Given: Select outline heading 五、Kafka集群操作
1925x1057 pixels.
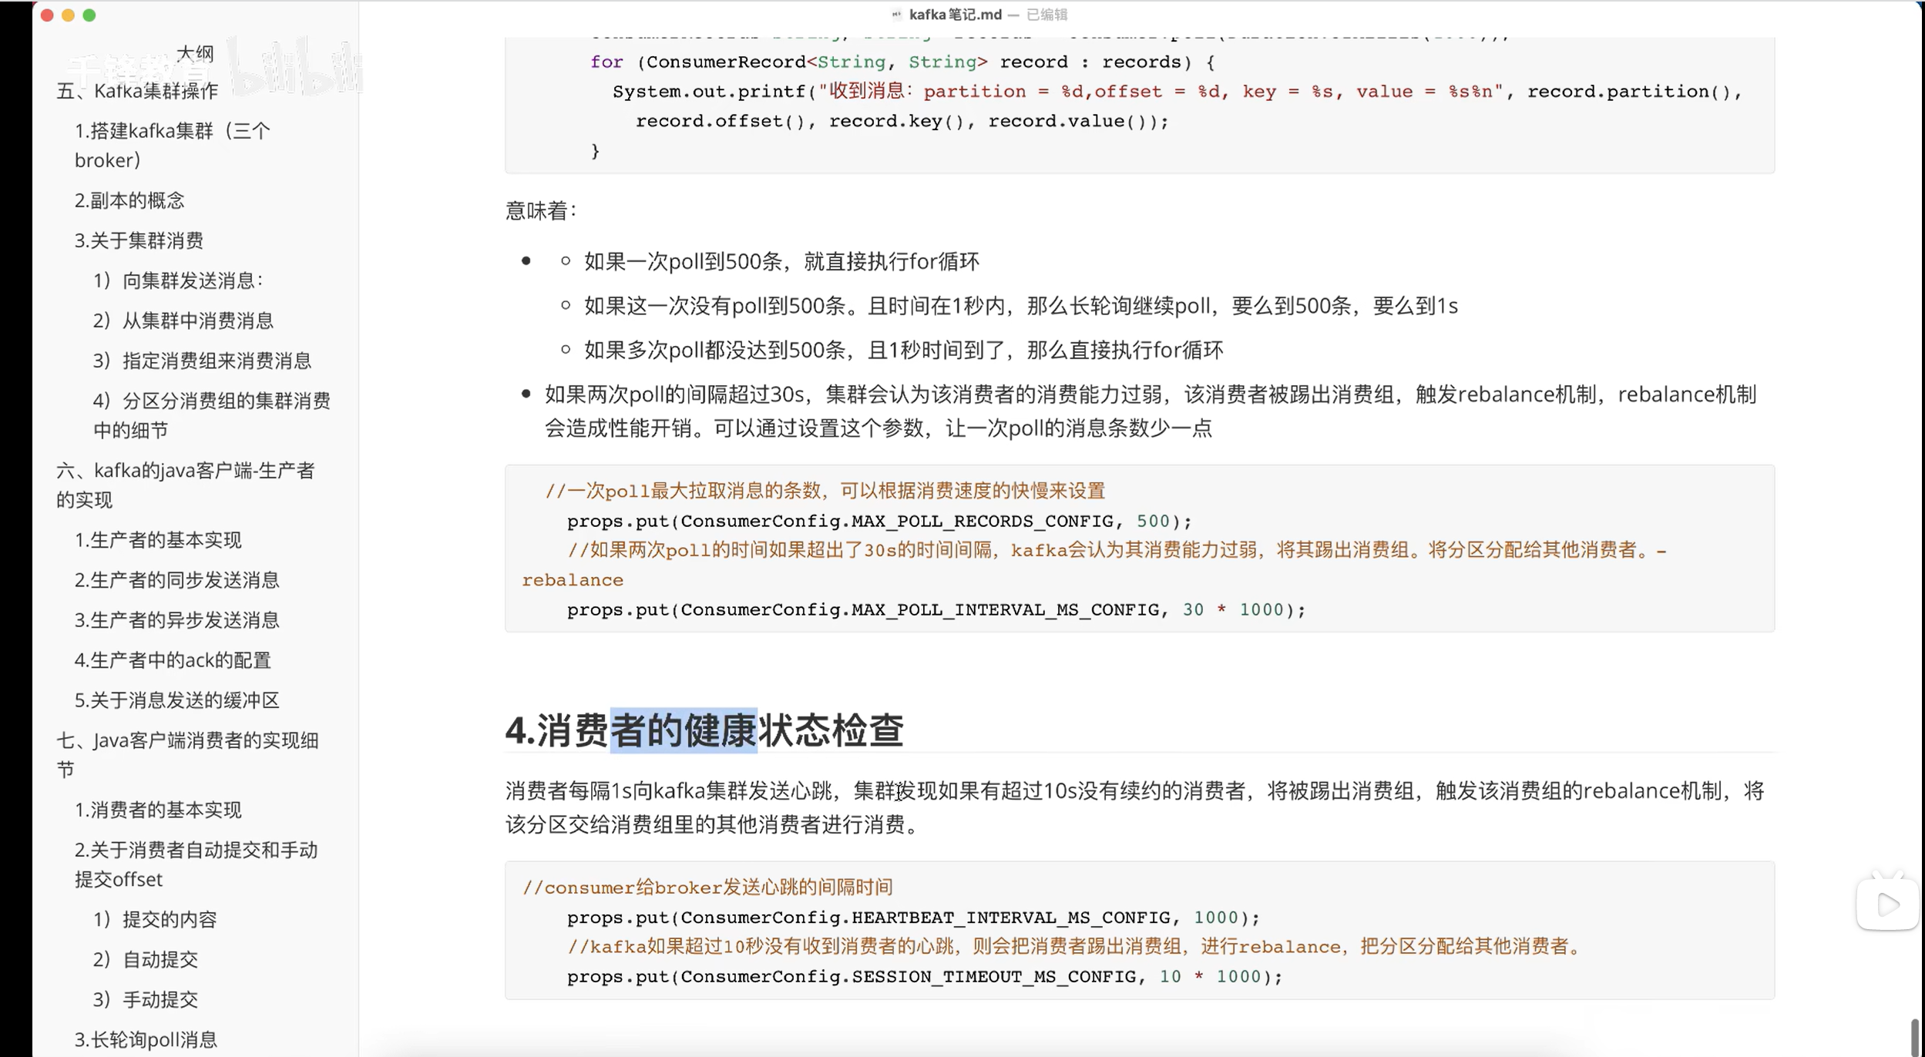Looking at the screenshot, I should pyautogui.click(x=137, y=91).
